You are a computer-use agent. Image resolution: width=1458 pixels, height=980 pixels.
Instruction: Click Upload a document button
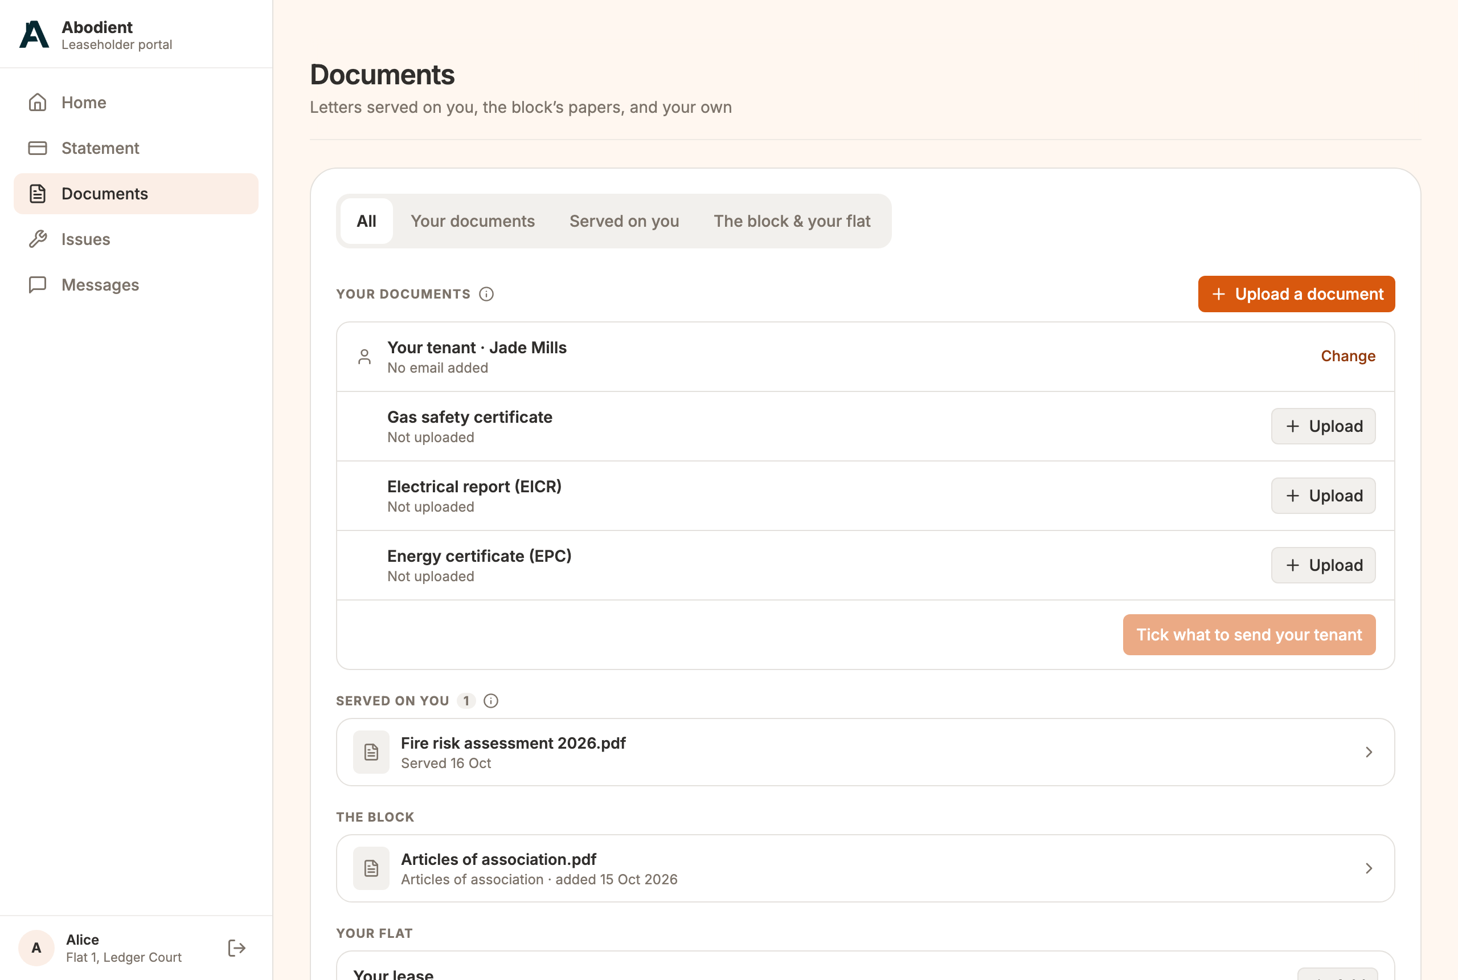[x=1296, y=294]
